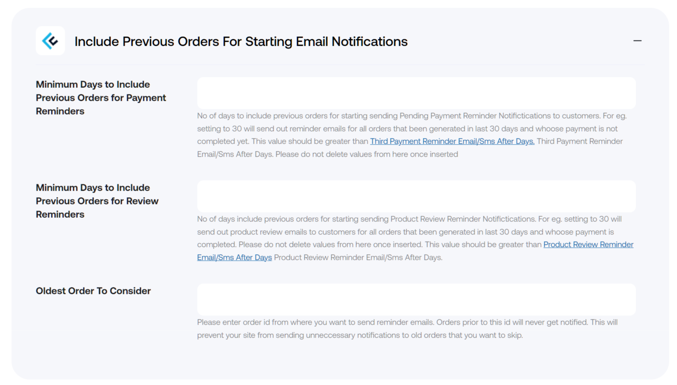
Task: Open Third Payment Reminder Email/Sms After Days link
Action: 452,141
